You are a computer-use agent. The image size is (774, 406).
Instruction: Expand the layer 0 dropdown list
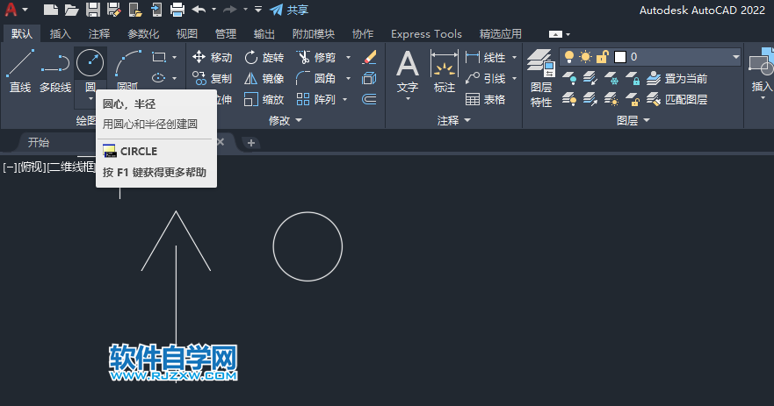(x=735, y=57)
